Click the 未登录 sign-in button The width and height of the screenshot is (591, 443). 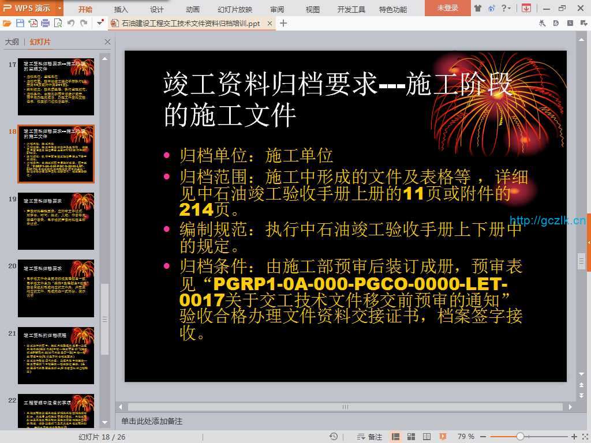click(x=447, y=8)
